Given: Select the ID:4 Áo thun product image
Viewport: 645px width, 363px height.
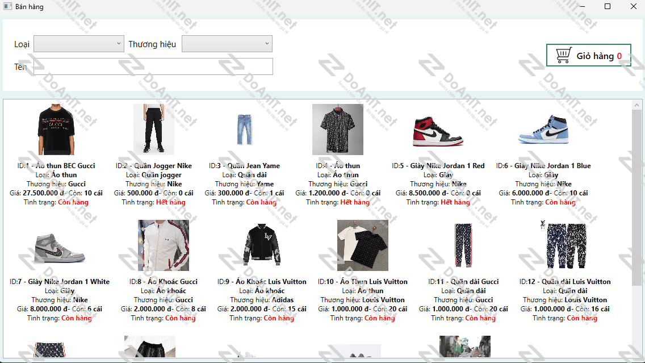Looking at the screenshot, I should pos(338,129).
